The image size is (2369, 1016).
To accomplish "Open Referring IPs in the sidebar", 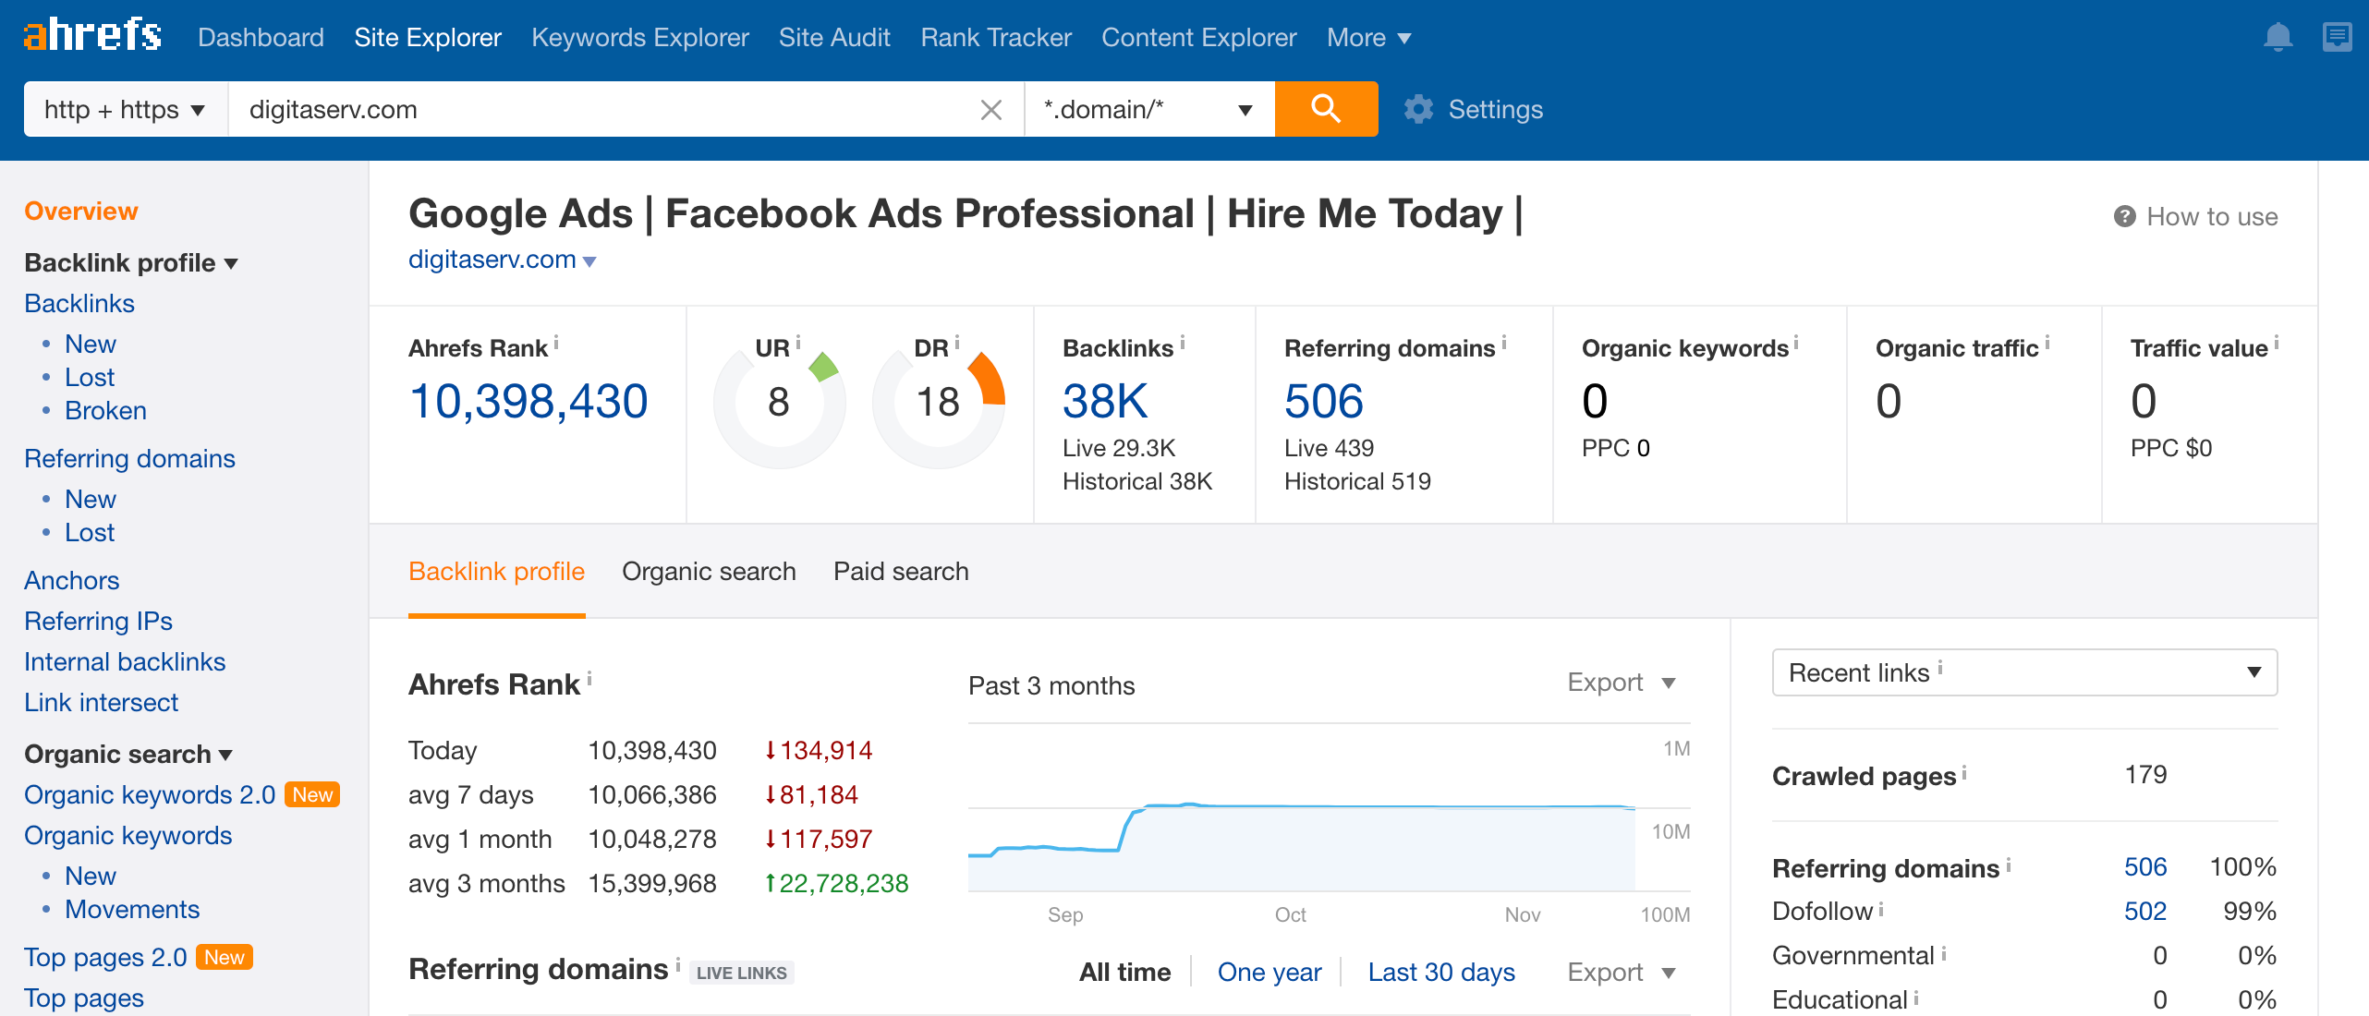I will [x=98, y=621].
